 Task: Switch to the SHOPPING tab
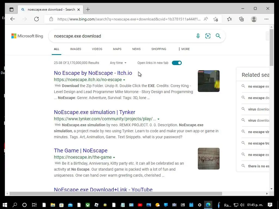[159, 49]
